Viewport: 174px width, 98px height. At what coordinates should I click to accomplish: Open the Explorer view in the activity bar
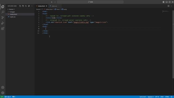coord(3,7)
